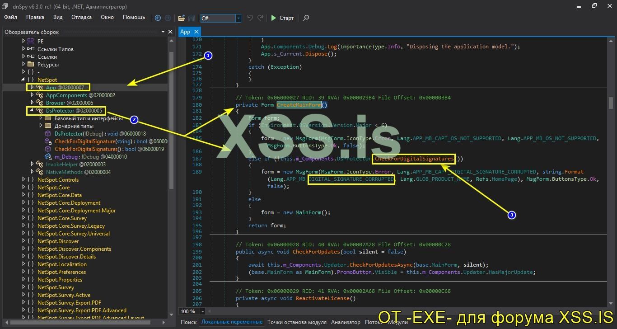This screenshot has width=617, height=329.
Task: Click the field icon beside m_Debug
Action: [x=48, y=157]
